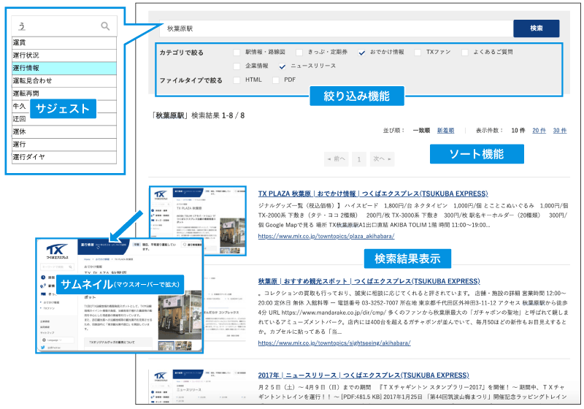Check the TXファン checkbox
The height and width of the screenshot is (409, 584).
(418, 53)
